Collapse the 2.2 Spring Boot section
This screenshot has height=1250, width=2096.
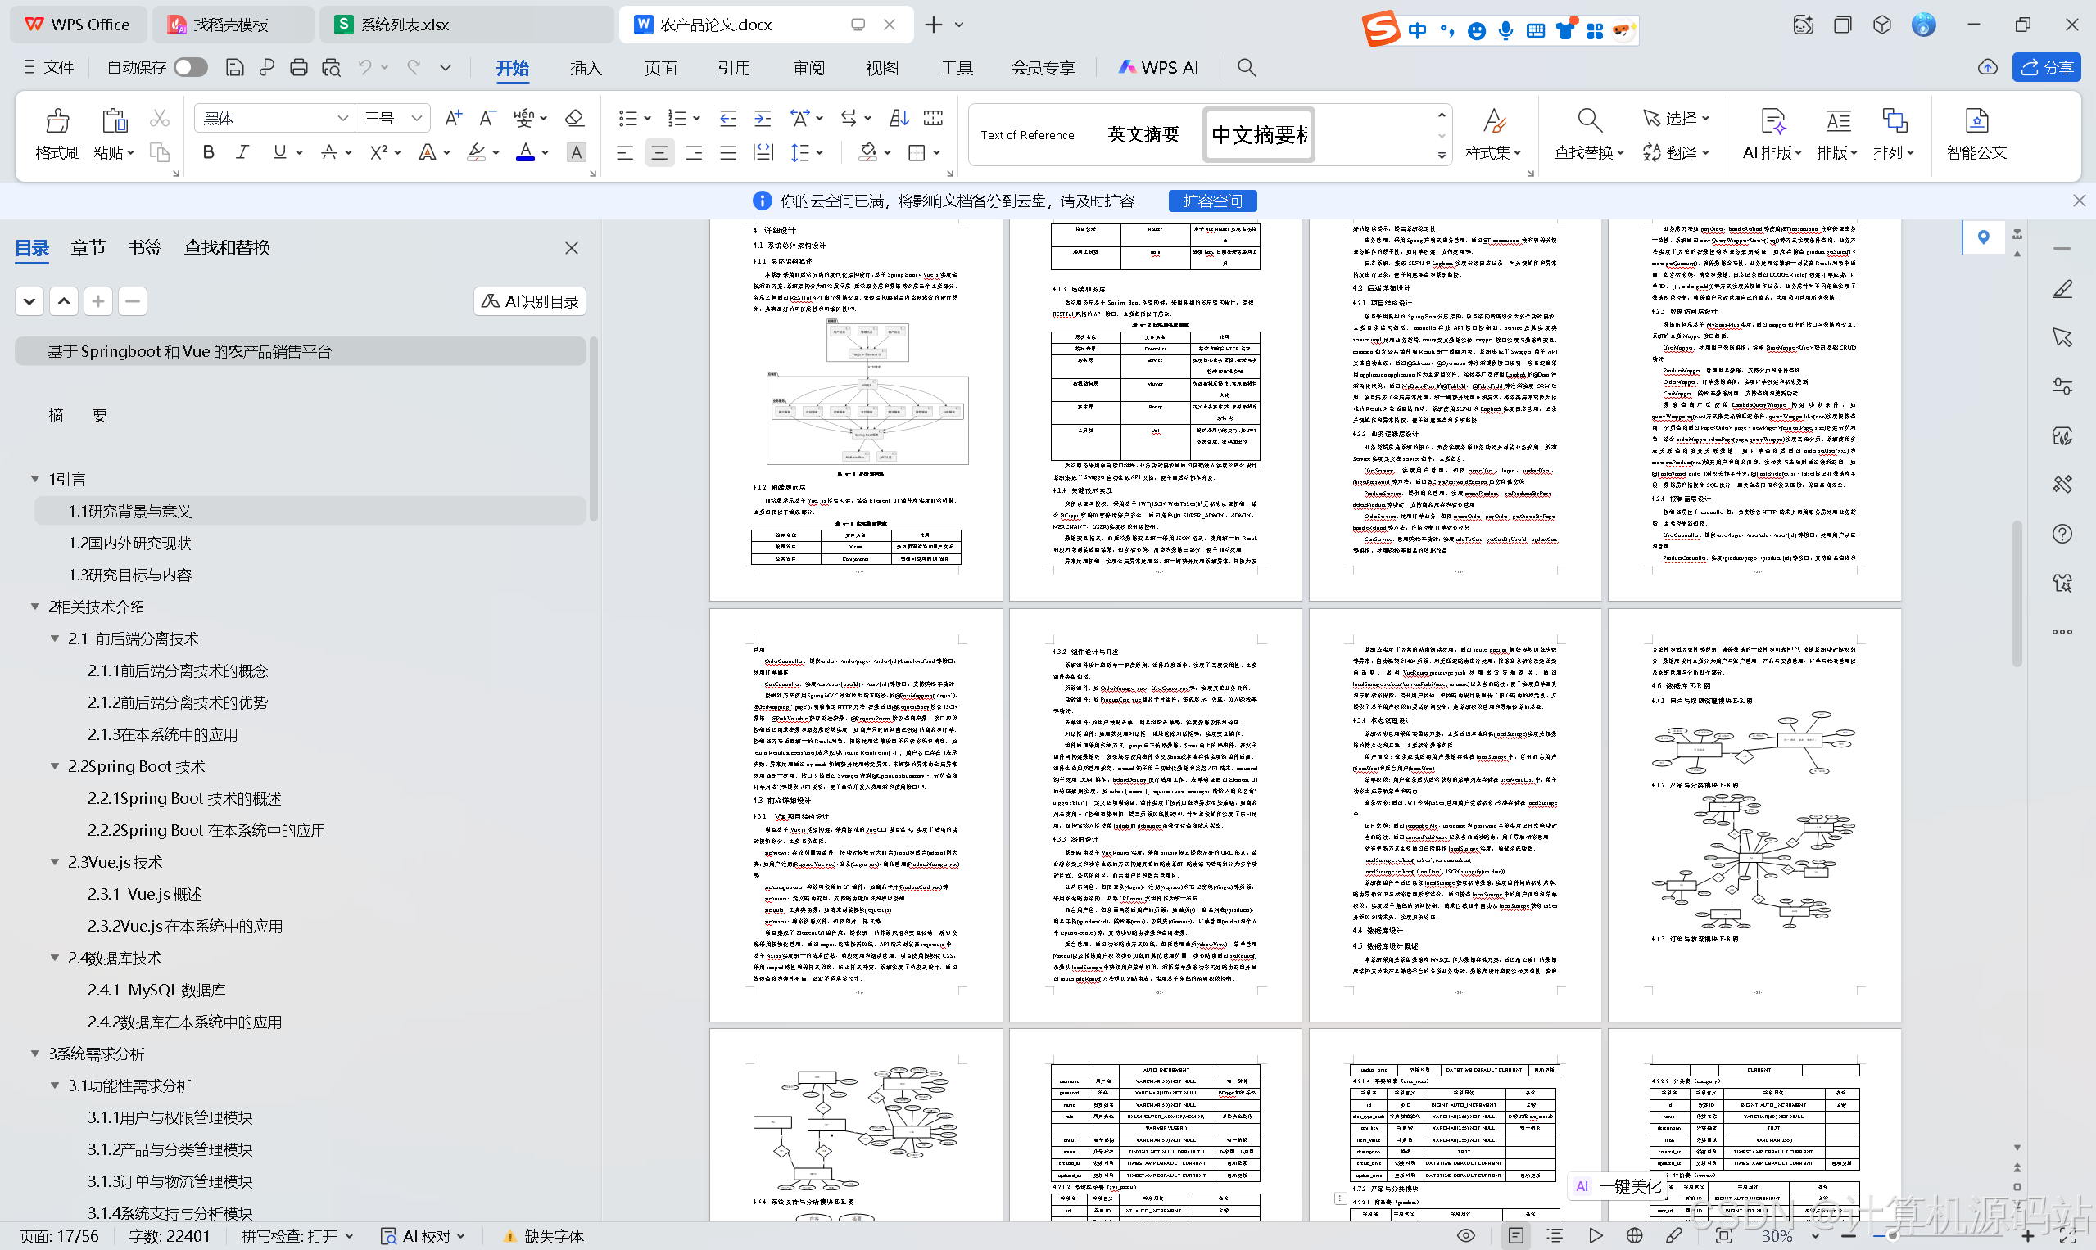[55, 766]
